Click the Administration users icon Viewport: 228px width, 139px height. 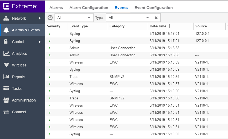tap(6, 100)
